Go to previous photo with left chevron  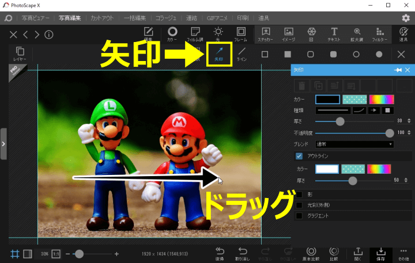click(25, 35)
